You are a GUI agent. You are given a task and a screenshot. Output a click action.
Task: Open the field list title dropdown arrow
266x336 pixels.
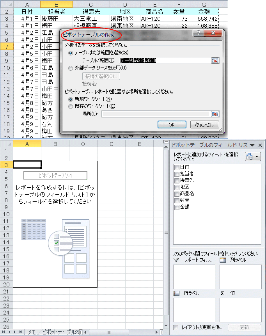coord(252,145)
